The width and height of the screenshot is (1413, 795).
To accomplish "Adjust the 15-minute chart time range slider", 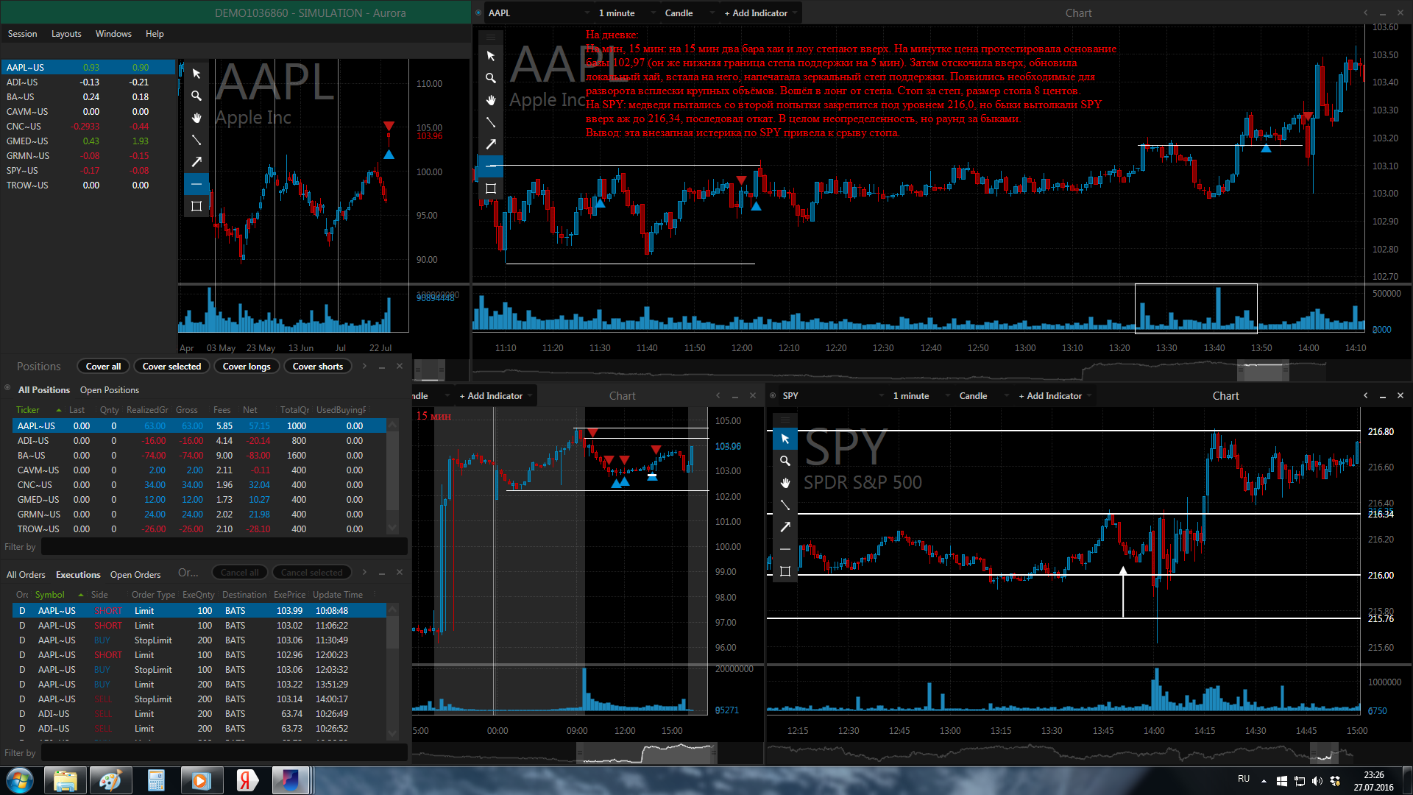I will tap(646, 753).
